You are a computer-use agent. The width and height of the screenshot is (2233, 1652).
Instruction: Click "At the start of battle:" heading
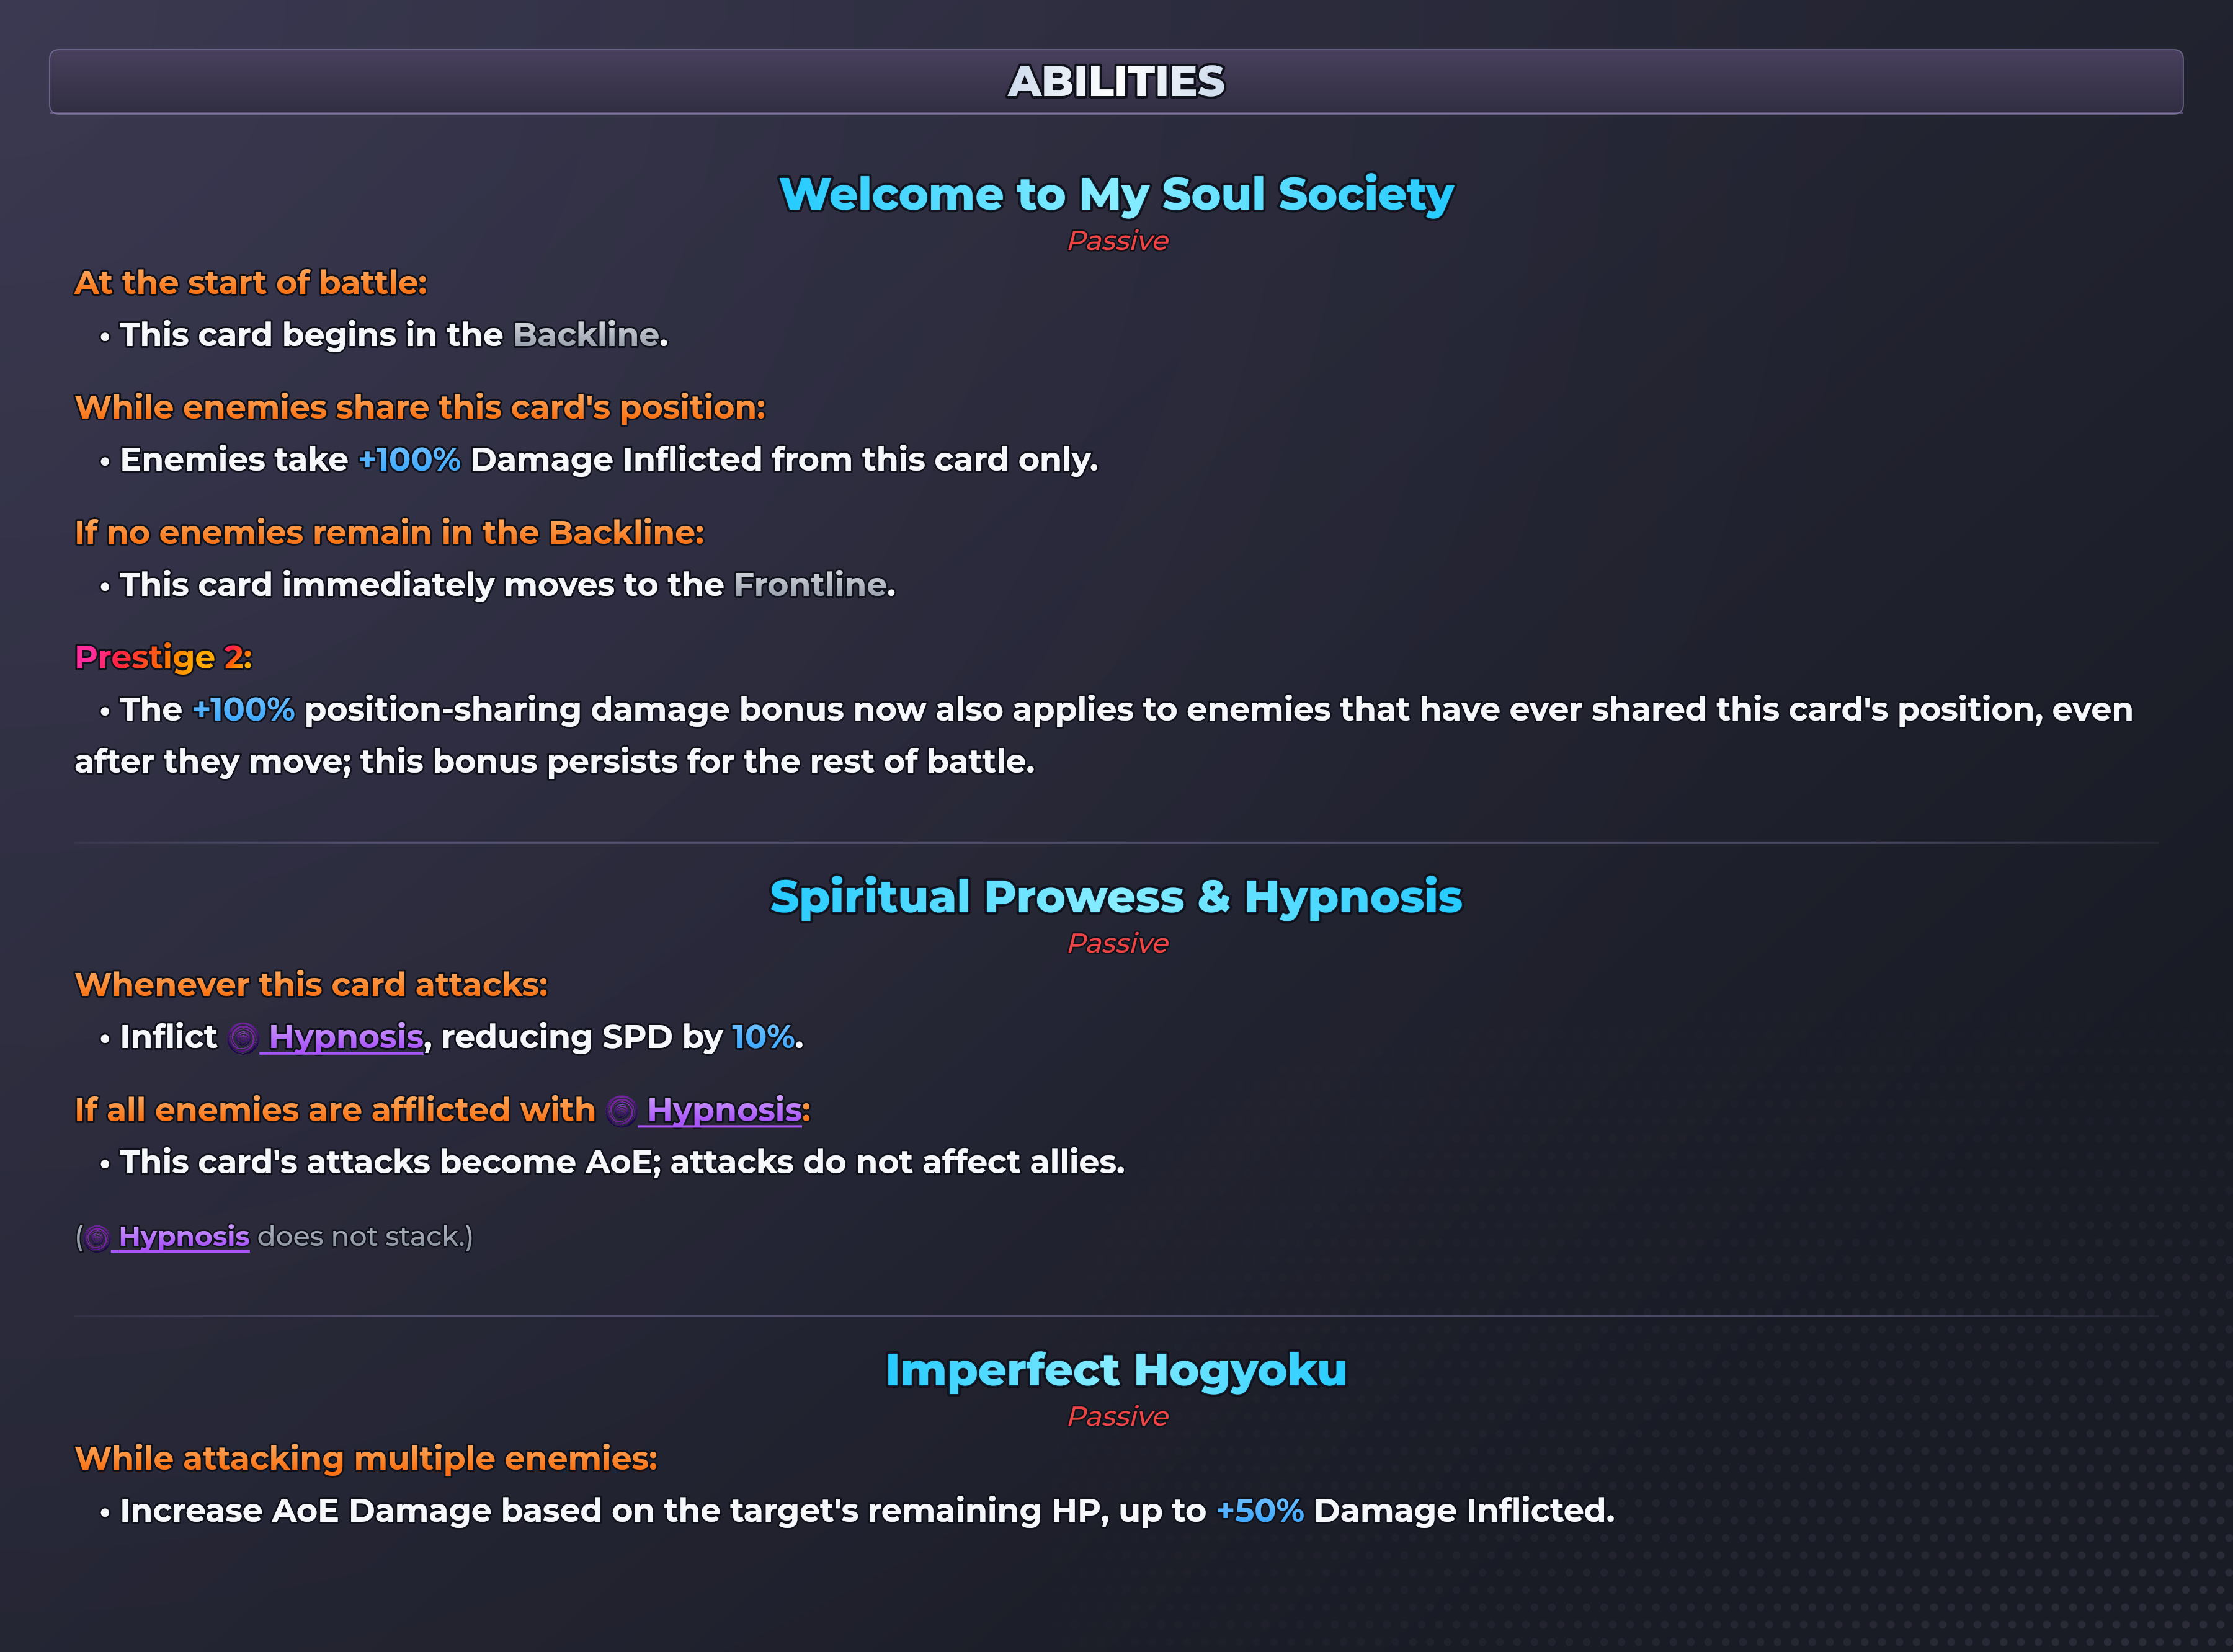[251, 283]
